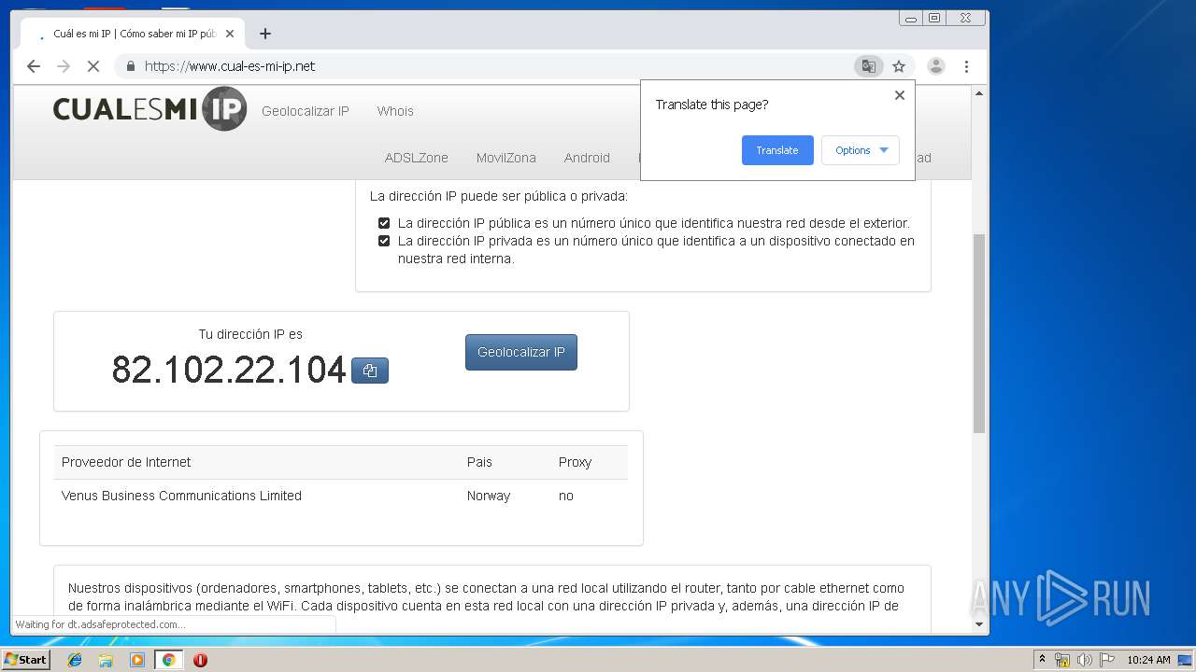Click the translate icon in address bar
Screen dimensions: 1196x672
(x=868, y=66)
